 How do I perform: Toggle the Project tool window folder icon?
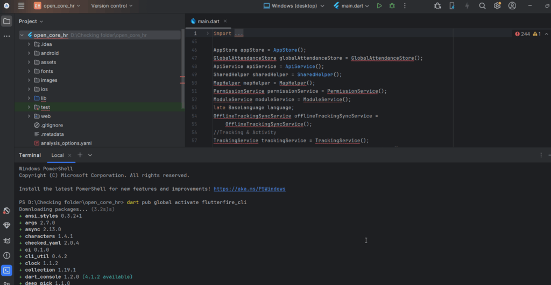coord(6,22)
